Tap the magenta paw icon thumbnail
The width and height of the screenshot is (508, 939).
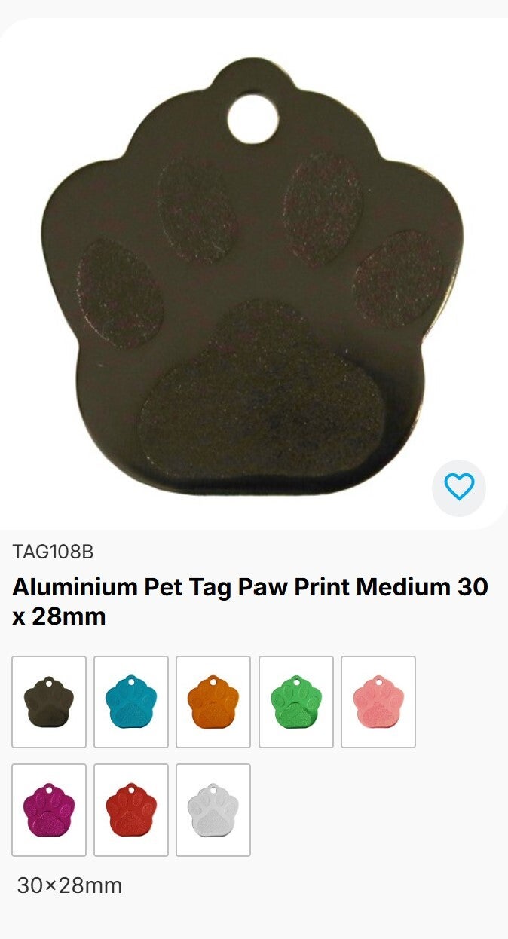coord(49,810)
